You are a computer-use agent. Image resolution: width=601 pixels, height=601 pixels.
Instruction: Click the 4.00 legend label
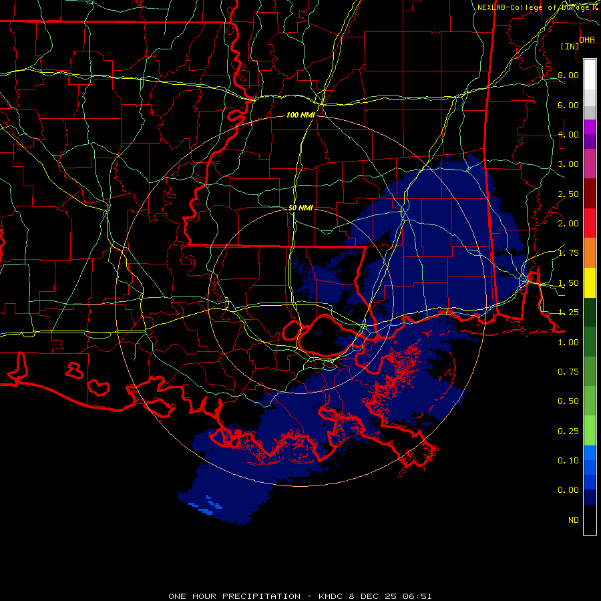click(568, 134)
